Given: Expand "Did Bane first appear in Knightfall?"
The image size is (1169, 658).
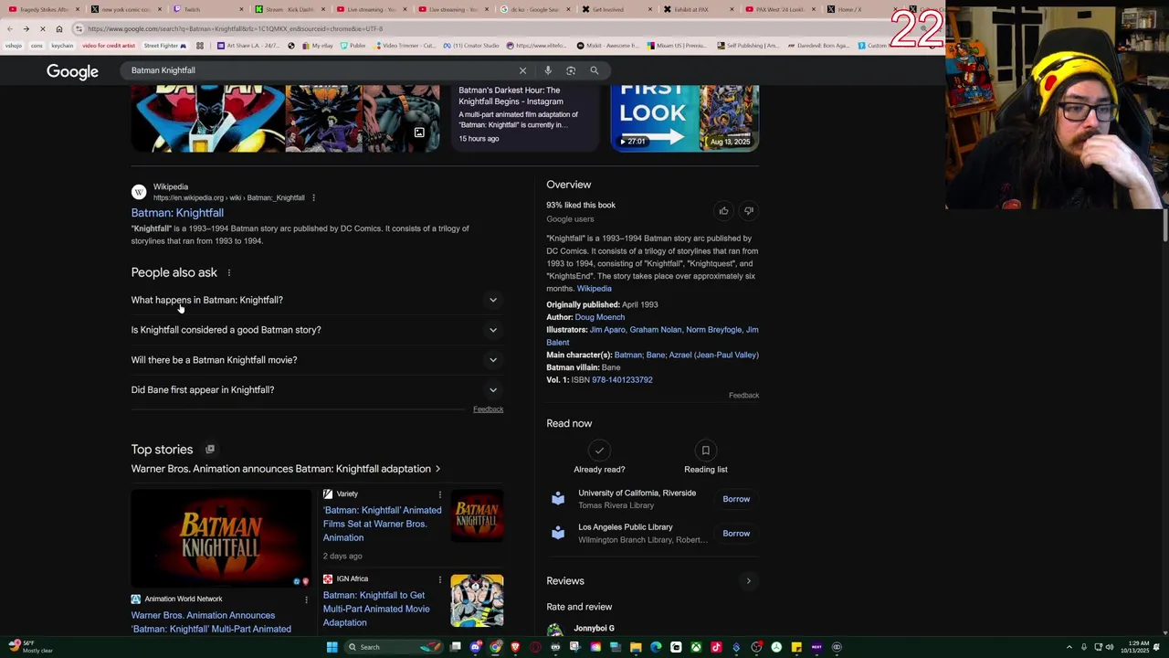Looking at the screenshot, I should pos(317,390).
